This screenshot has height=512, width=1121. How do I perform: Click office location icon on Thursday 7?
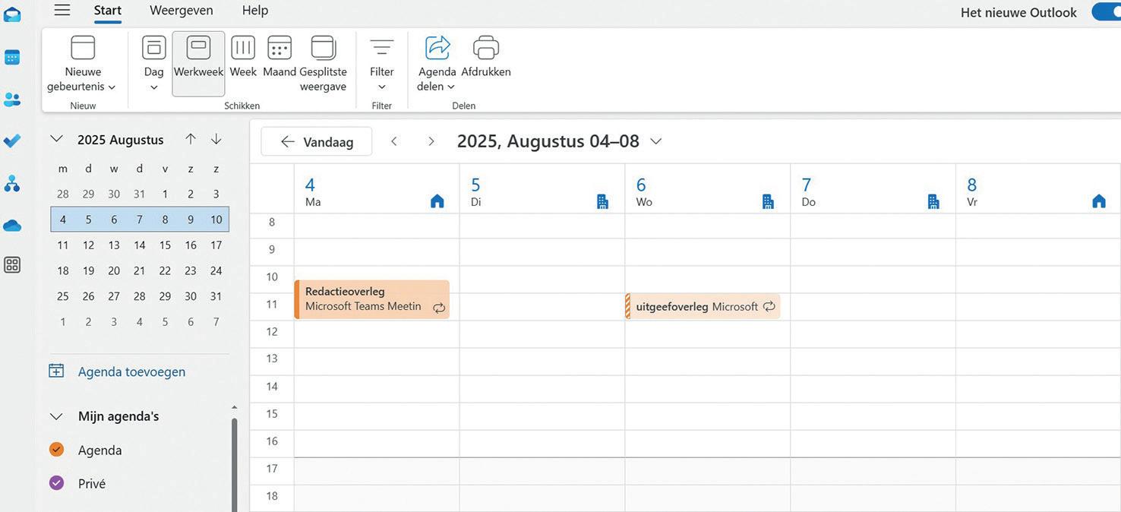[933, 201]
